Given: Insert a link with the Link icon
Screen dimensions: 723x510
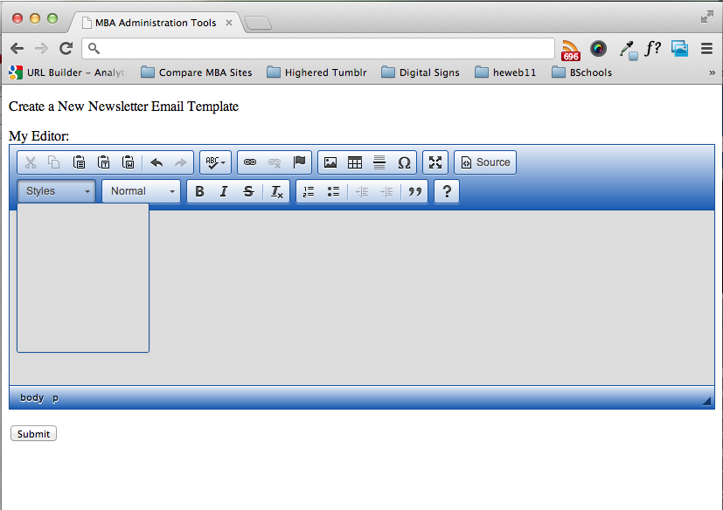Looking at the screenshot, I should pos(250,162).
